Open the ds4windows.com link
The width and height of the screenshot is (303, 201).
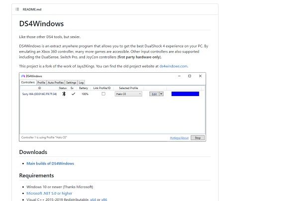click(173, 66)
